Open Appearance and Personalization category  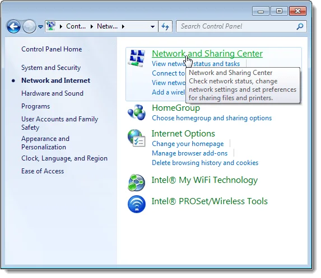(45, 143)
